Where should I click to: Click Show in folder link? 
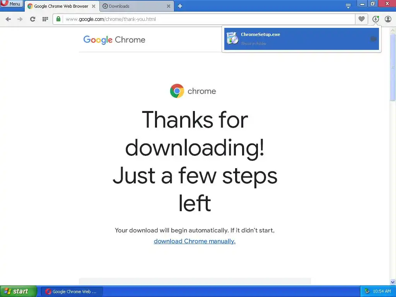(254, 43)
